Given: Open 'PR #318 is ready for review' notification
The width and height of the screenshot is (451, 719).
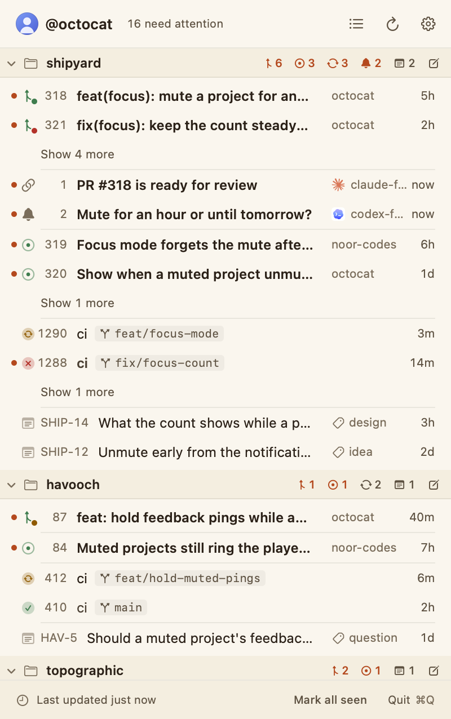Looking at the screenshot, I should point(225,185).
